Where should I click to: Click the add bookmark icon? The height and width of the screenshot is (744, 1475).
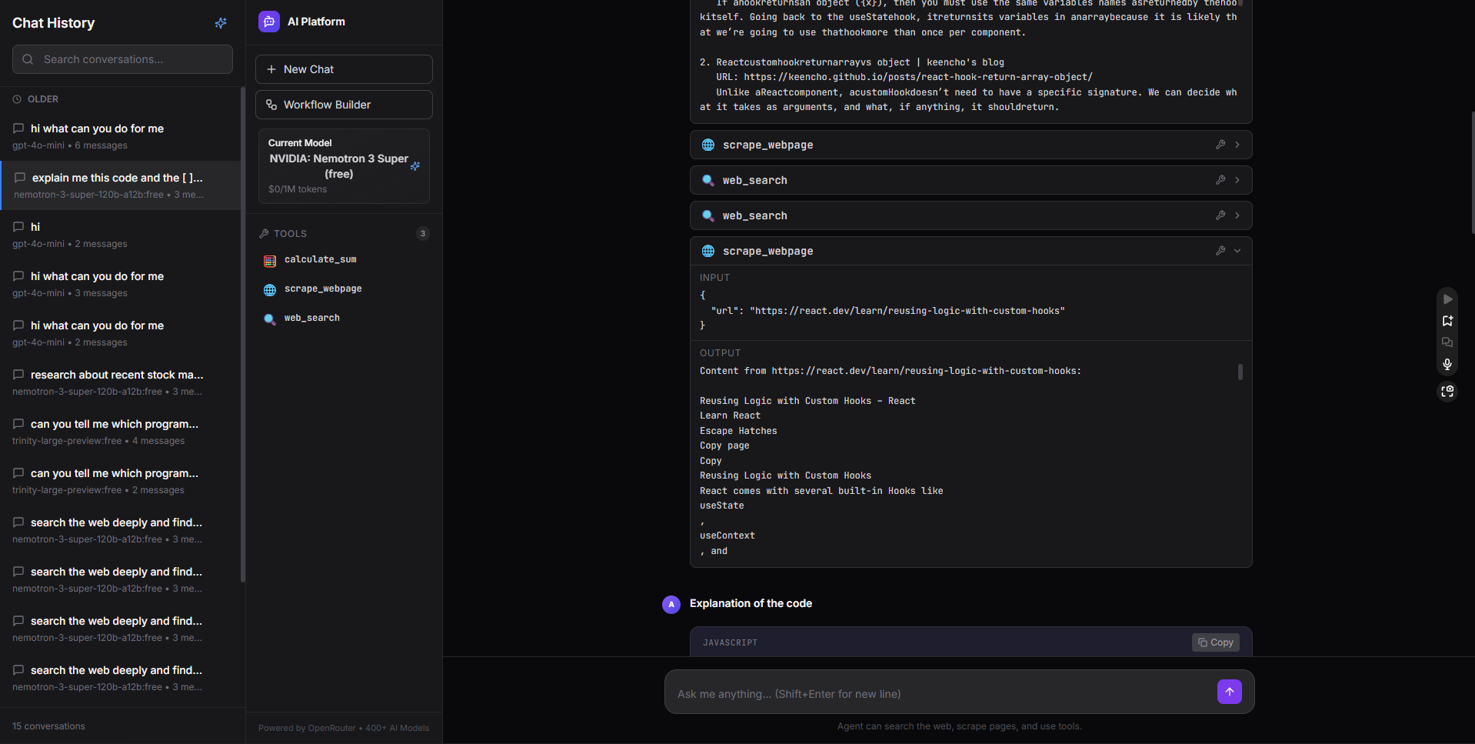pyautogui.click(x=1447, y=321)
